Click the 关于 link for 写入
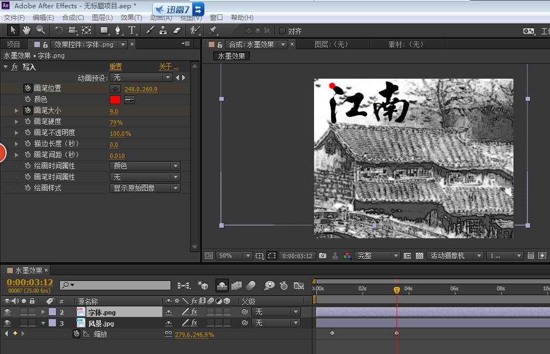550x354 pixels. click(x=168, y=67)
